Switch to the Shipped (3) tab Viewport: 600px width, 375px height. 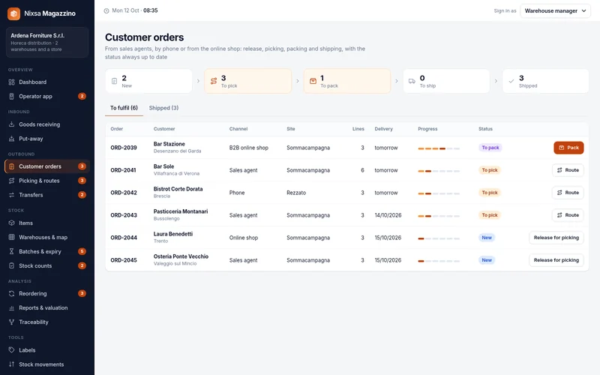tap(163, 108)
